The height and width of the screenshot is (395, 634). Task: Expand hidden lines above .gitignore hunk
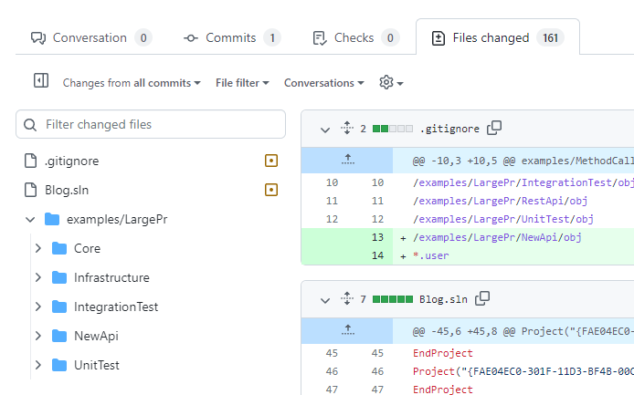pos(347,160)
